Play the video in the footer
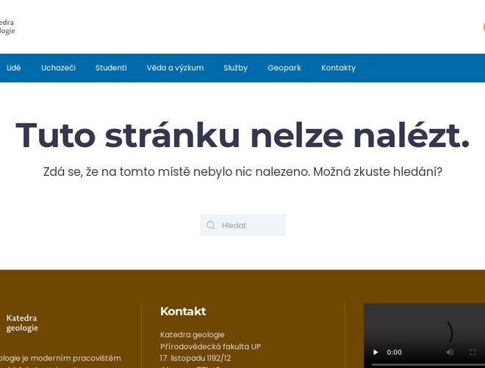Viewport: 485px width, 368px height. click(x=376, y=353)
